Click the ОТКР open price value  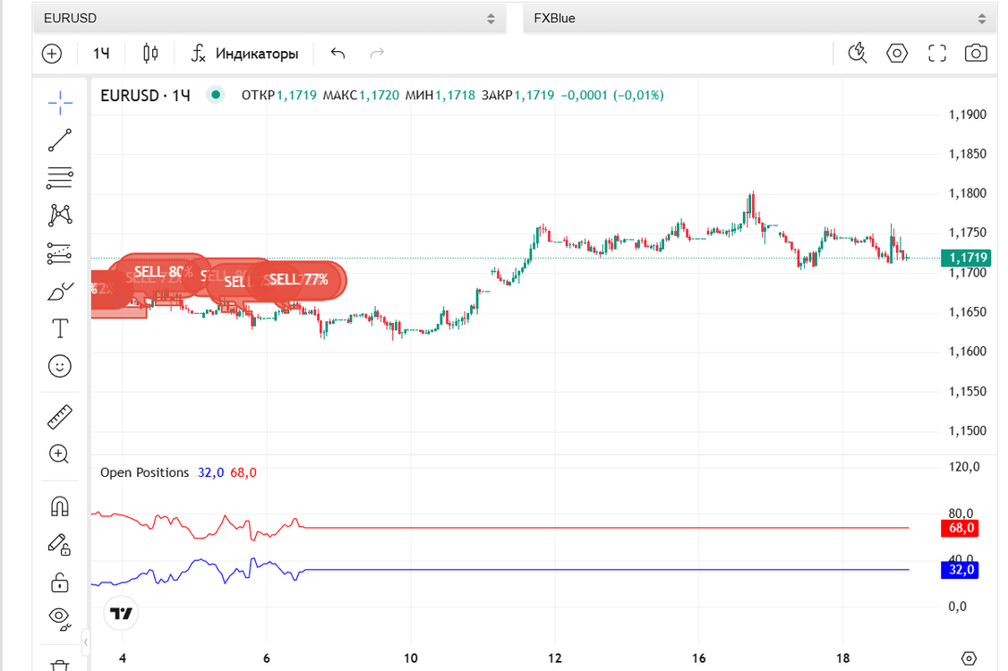(x=297, y=95)
